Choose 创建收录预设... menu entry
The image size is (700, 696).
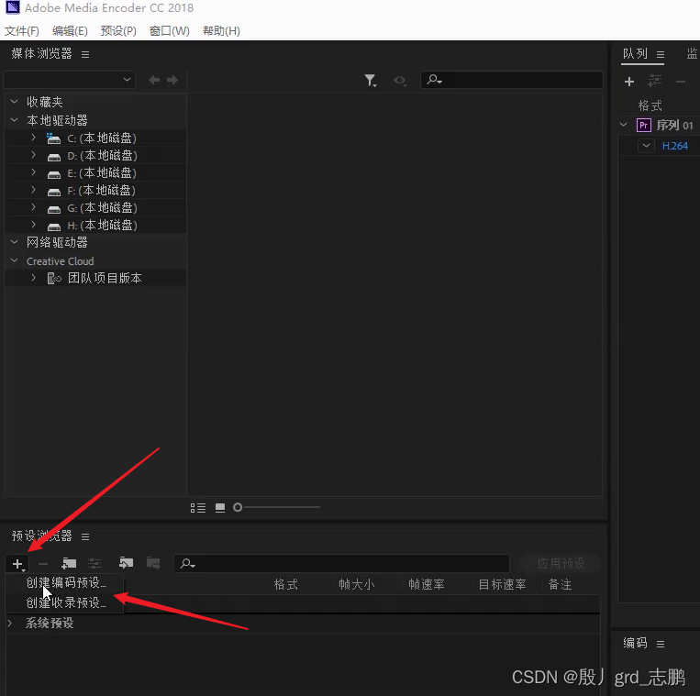pyautogui.click(x=66, y=602)
